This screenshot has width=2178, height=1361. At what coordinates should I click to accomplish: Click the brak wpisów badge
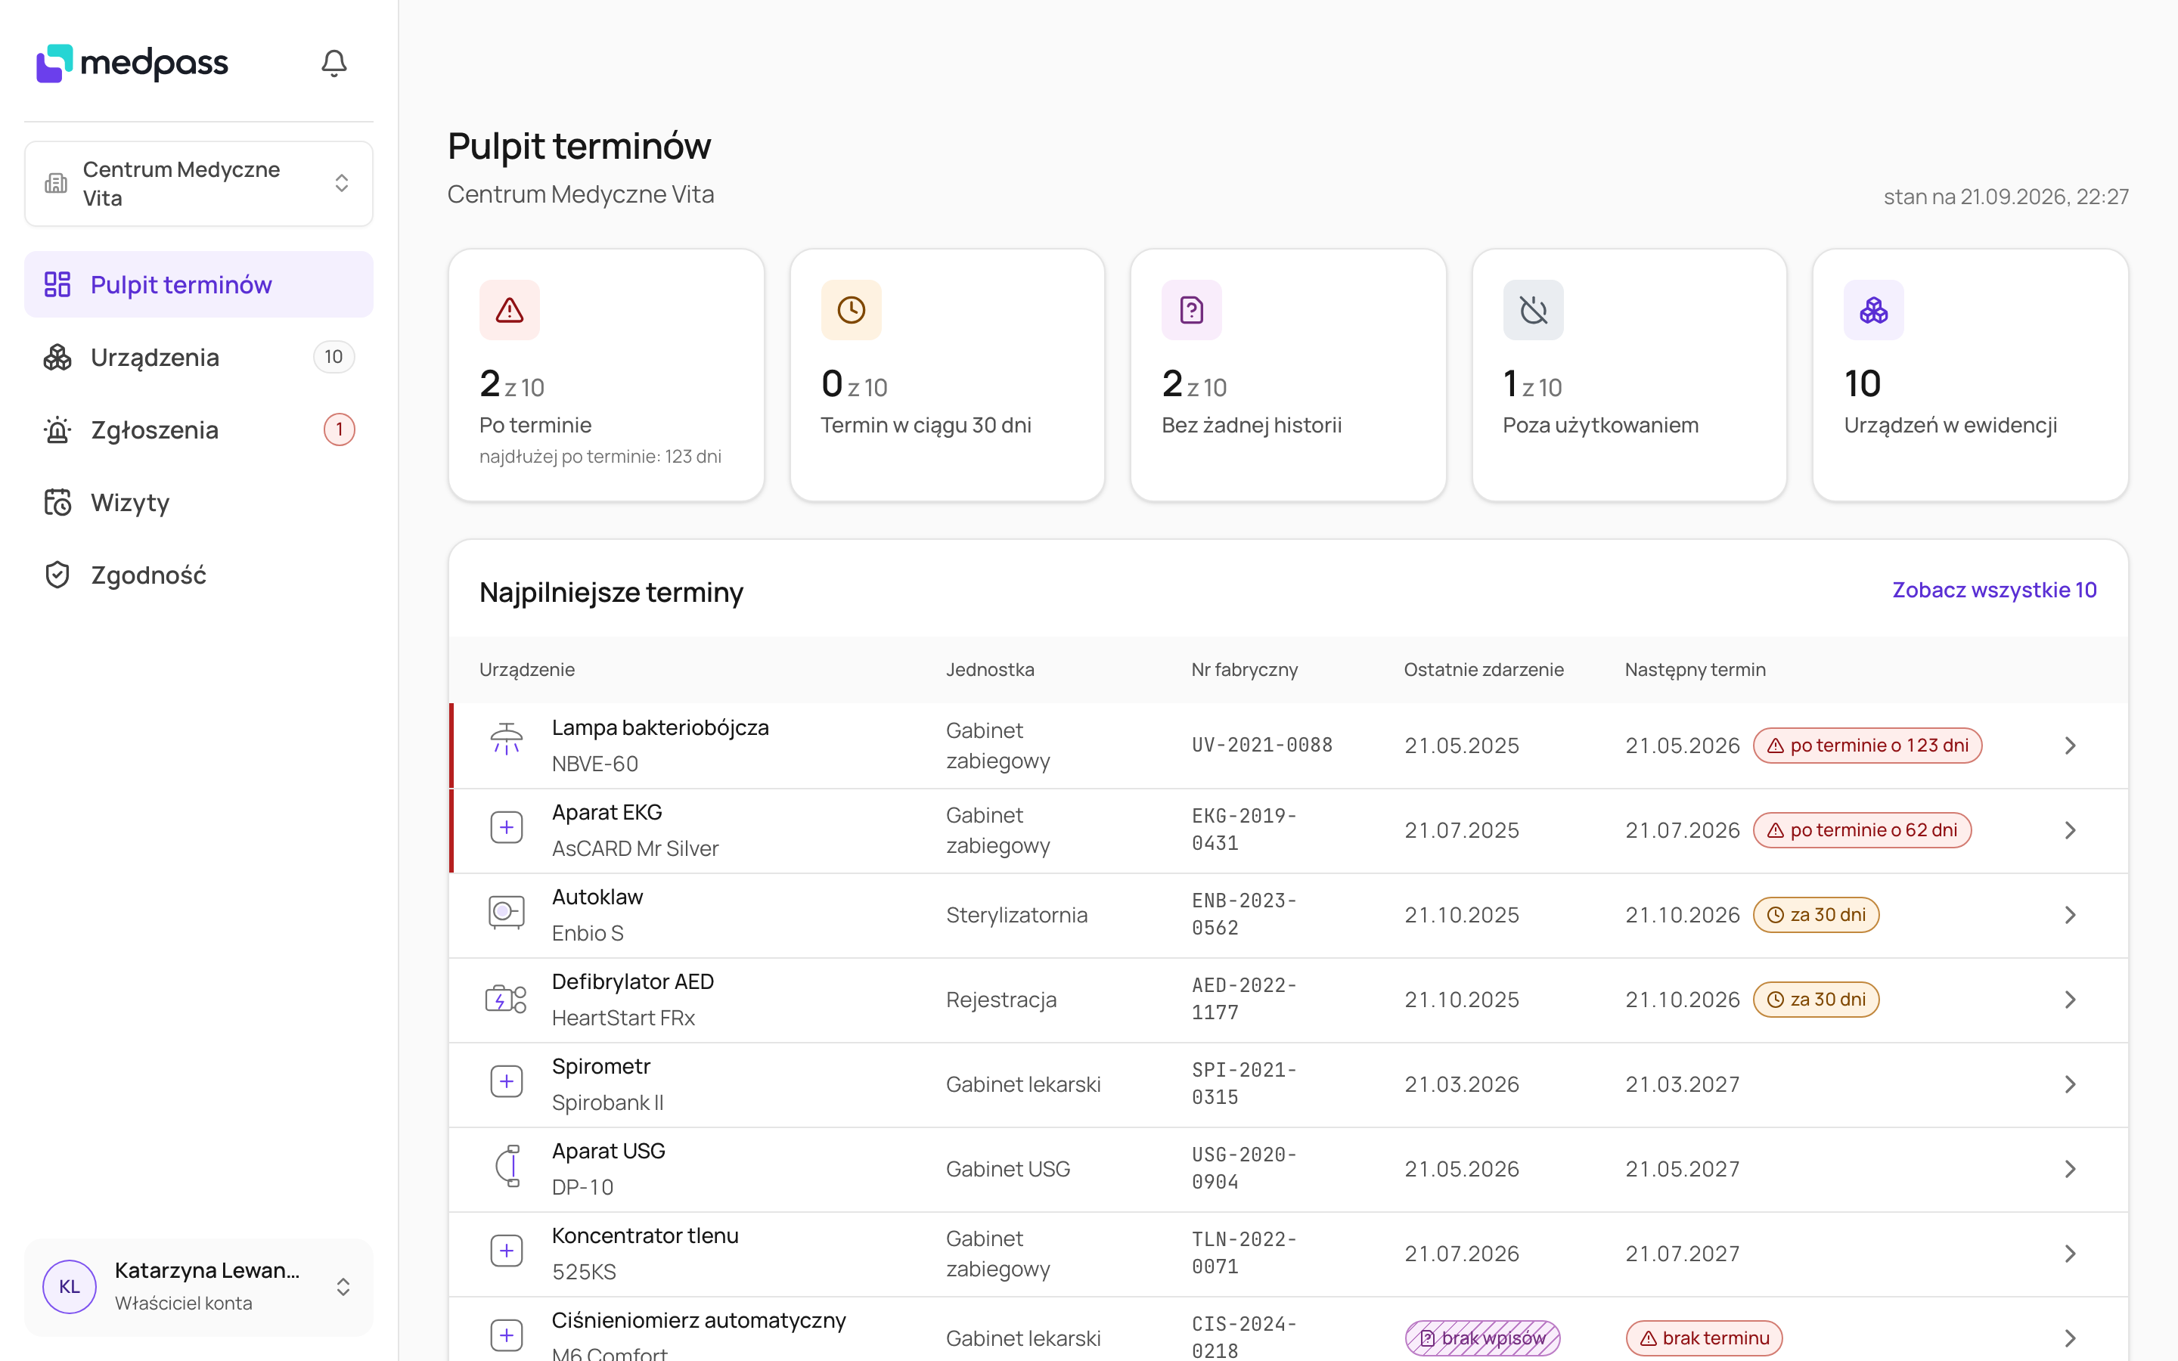1482,1338
